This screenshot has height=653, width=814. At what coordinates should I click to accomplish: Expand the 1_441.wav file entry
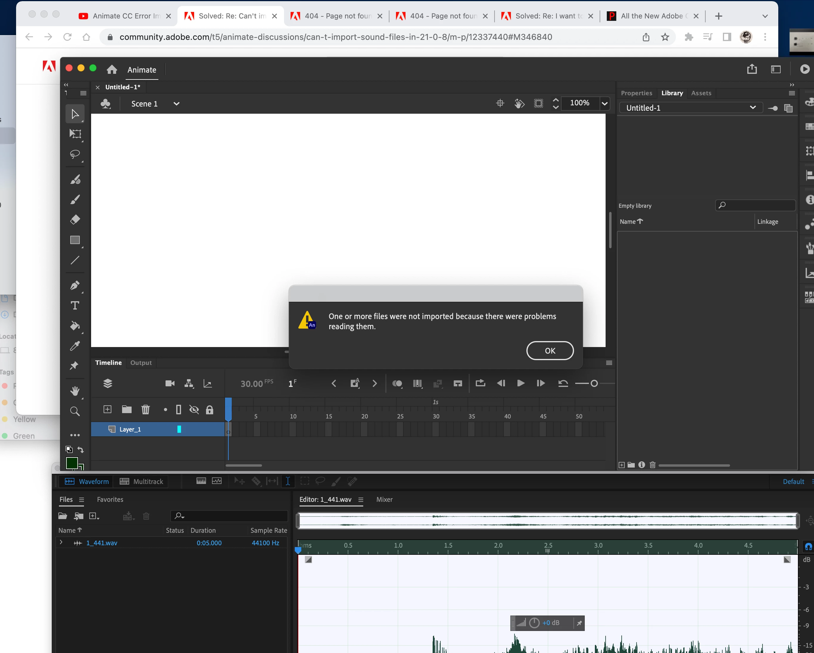[61, 542]
